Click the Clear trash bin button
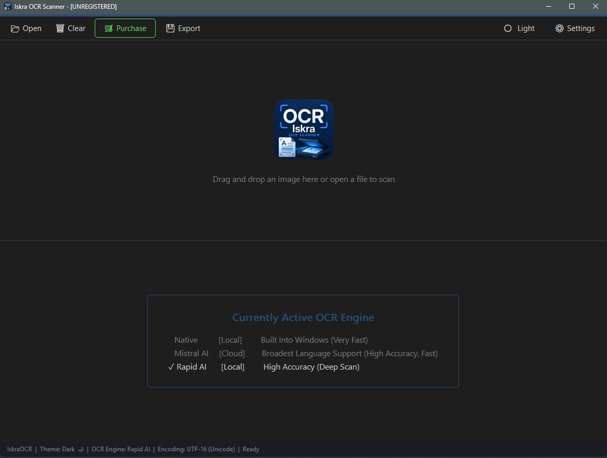Image resolution: width=607 pixels, height=458 pixels. [70, 28]
